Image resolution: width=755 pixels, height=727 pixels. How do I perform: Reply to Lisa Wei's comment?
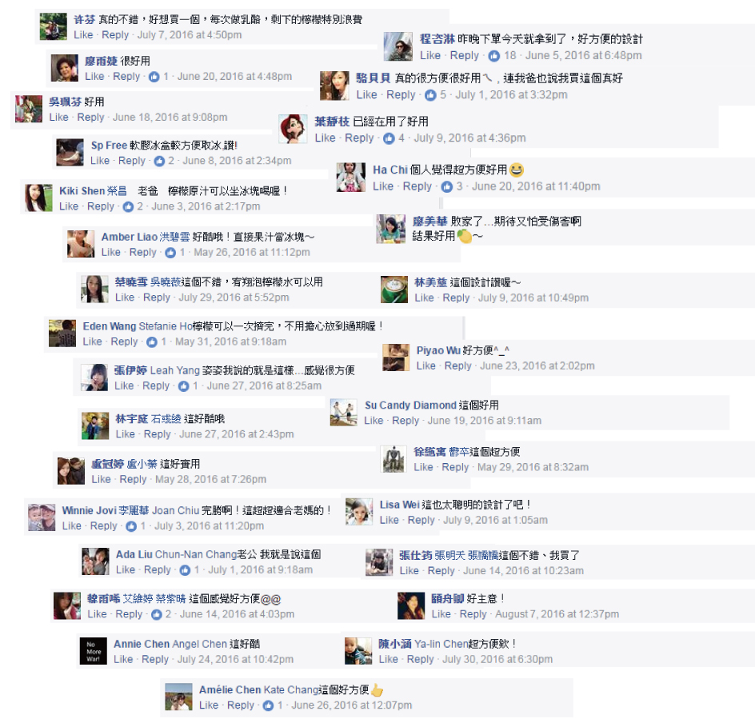[421, 521]
